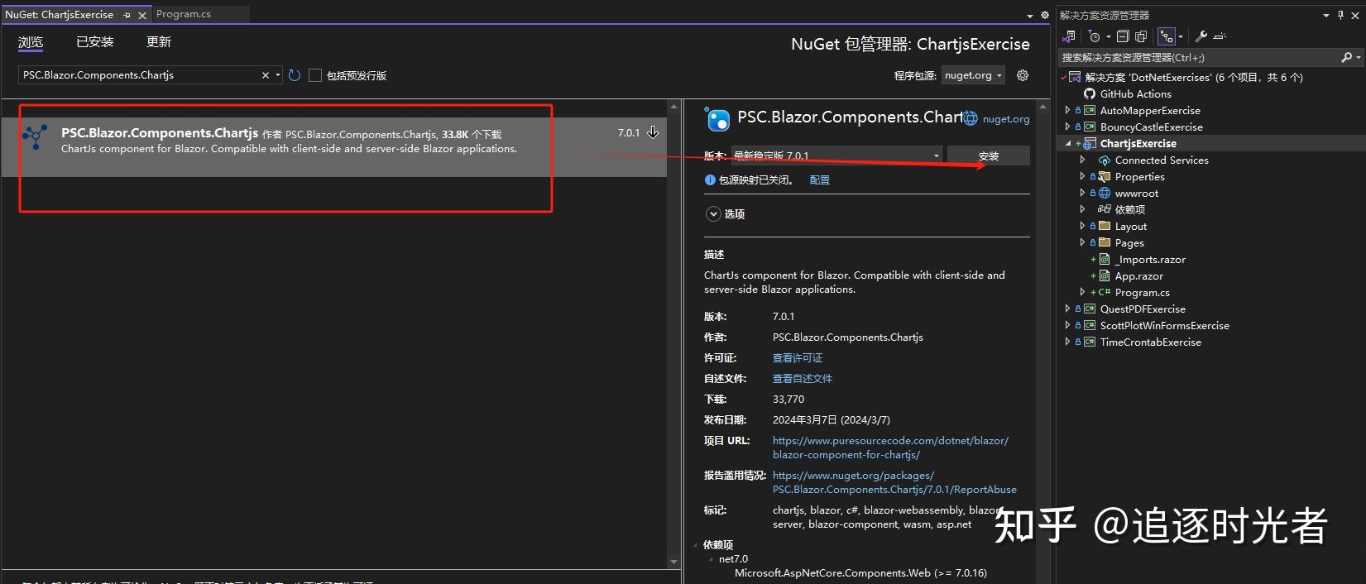
Task: Click the Connected Services cloud icon
Action: pos(1104,160)
